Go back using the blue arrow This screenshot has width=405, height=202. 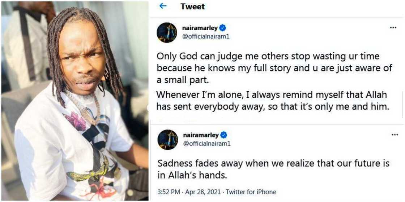163,6
